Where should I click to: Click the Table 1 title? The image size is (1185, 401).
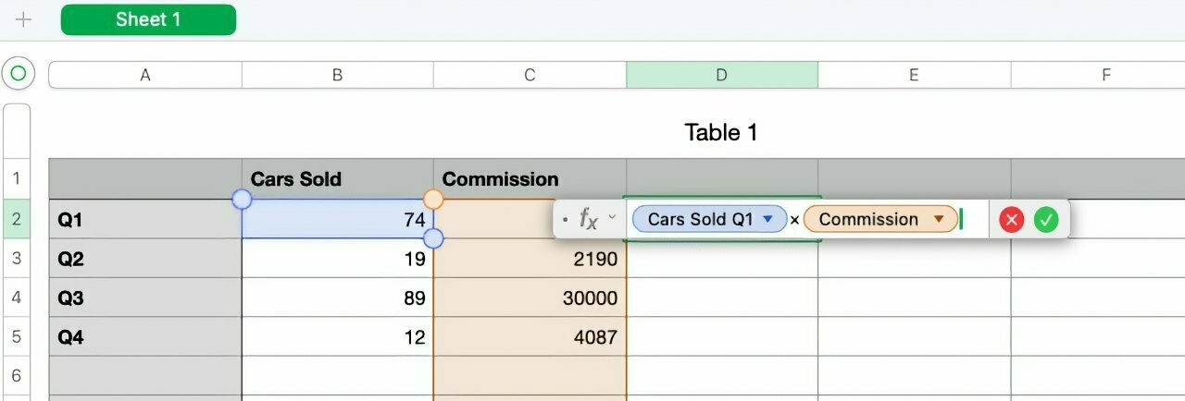pyautogui.click(x=721, y=132)
